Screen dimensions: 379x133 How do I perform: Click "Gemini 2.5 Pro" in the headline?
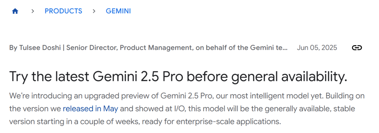tap(138, 76)
